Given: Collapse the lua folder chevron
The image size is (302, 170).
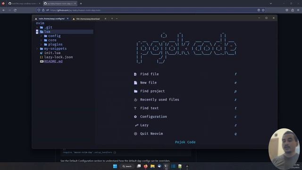Looking at the screenshot, I should click(x=37, y=32).
